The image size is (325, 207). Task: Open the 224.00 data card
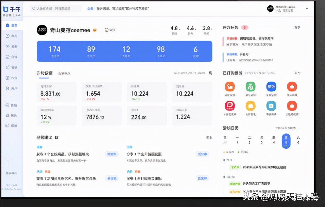(x=147, y=116)
